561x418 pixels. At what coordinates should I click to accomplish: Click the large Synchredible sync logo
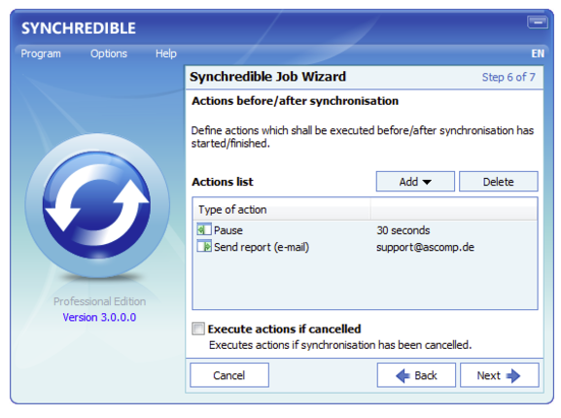97,205
